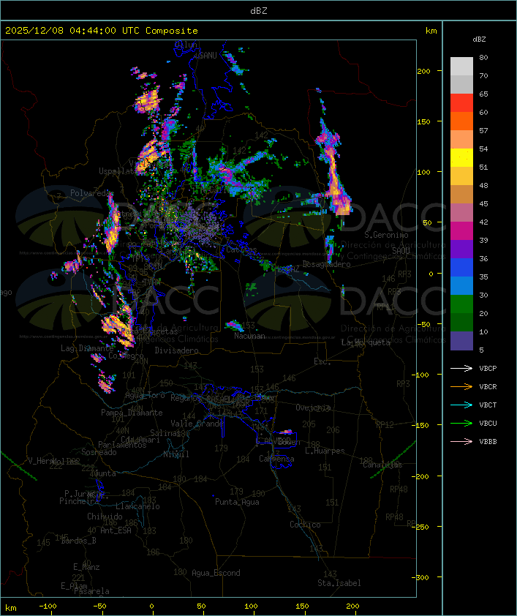Click the Cochico place label
The height and width of the screenshot is (616, 517).
[x=305, y=525]
